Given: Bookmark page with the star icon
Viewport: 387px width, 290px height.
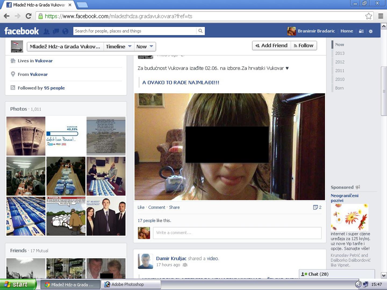Looking at the screenshot, I should point(368,16).
